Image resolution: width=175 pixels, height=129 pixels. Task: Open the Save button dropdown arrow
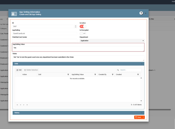[143, 117]
